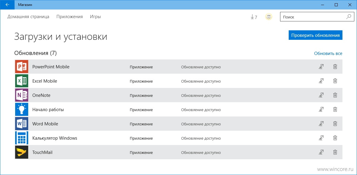Viewport: 357px width, 175px height.
Task: Click the Обновить все link
Action: 328,53
